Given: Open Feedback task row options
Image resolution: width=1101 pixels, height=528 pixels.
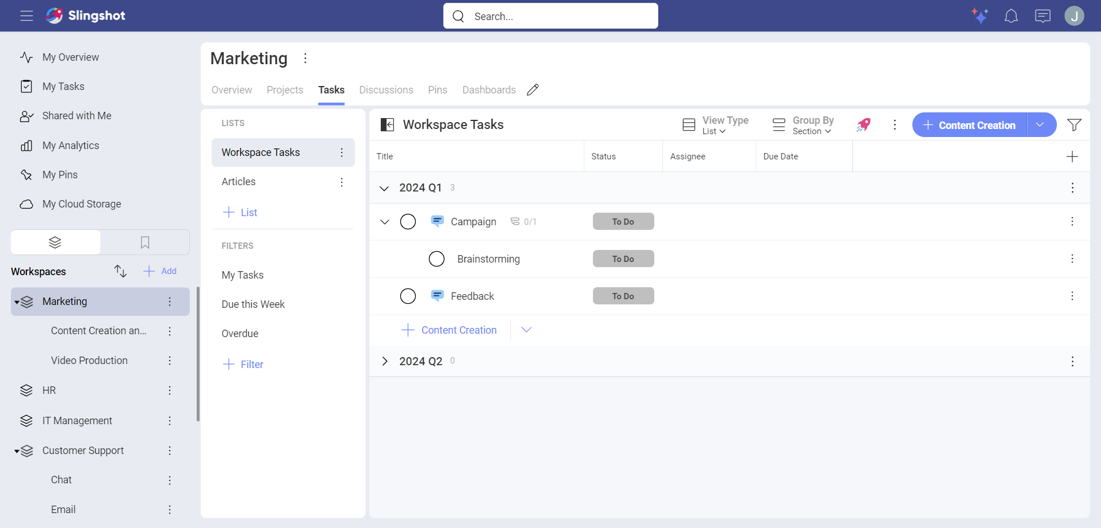Looking at the screenshot, I should point(1072,296).
